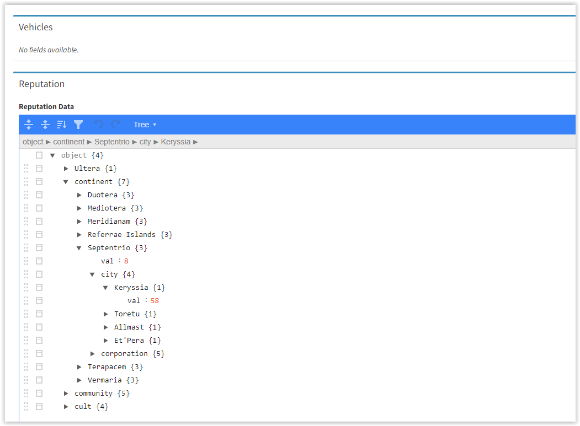Click the drag handle of Vermaria row
Viewport: 580px width, 426px height.
[x=26, y=380]
